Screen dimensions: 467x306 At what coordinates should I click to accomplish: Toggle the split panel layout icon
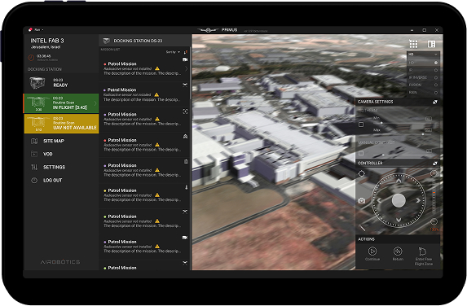pyautogui.click(x=431, y=44)
